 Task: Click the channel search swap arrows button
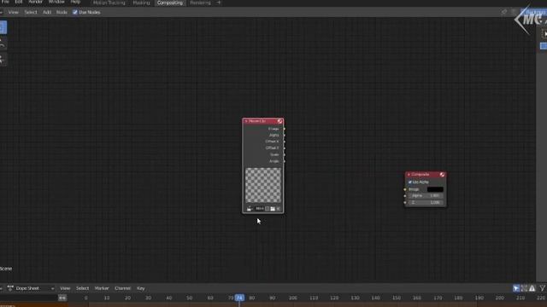62,298
